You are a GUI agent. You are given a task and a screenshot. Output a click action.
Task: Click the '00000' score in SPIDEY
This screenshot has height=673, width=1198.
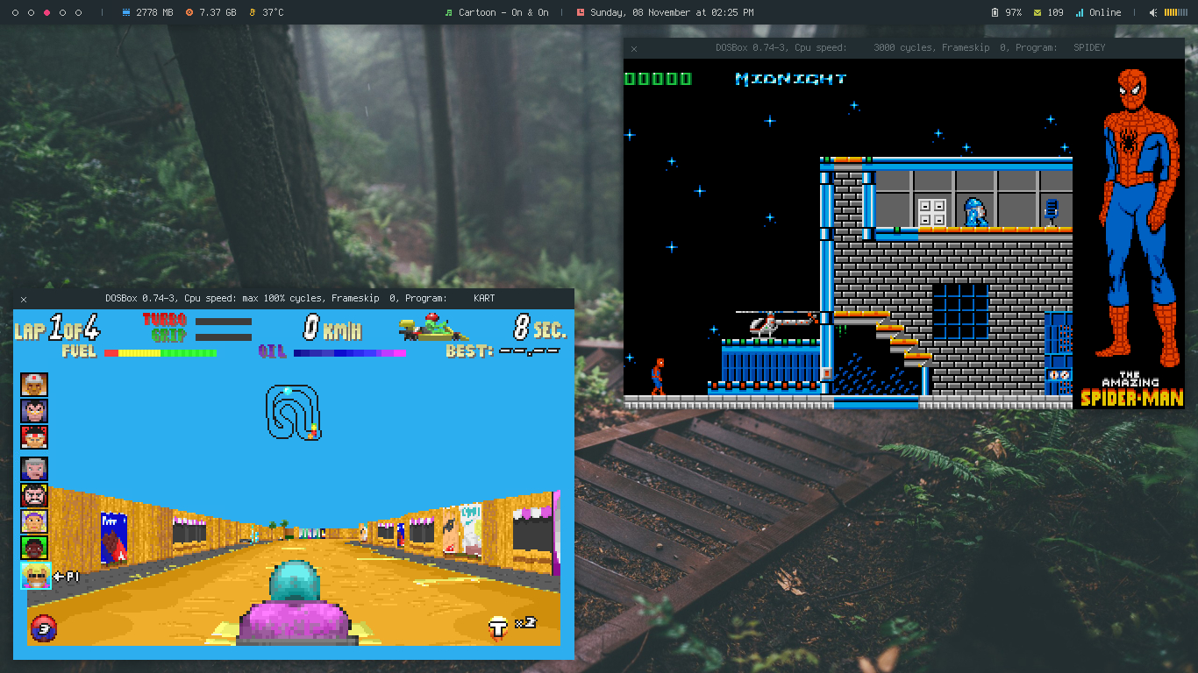pos(658,79)
